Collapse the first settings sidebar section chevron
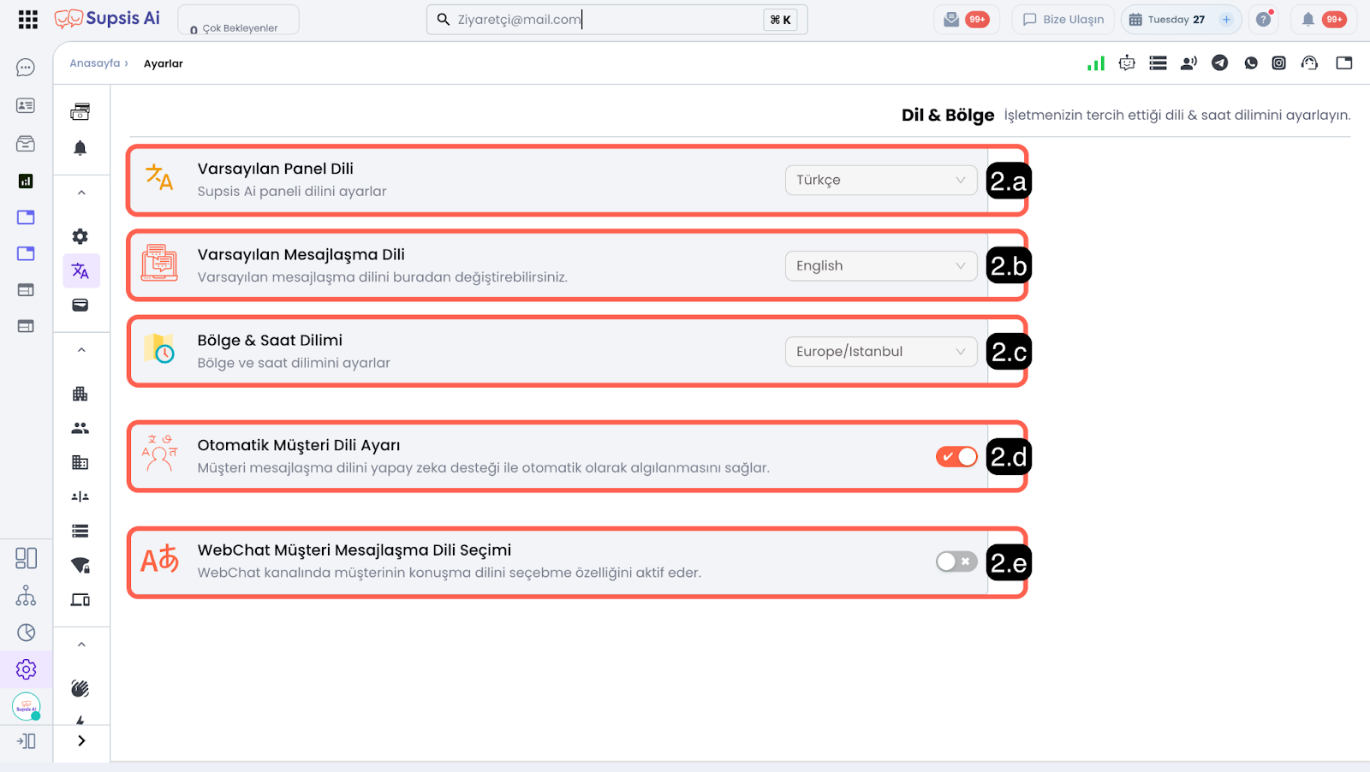 (x=81, y=193)
